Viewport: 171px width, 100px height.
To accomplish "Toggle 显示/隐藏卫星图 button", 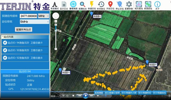I will (x=112, y=93).
